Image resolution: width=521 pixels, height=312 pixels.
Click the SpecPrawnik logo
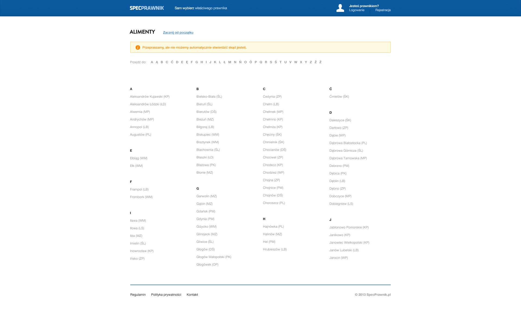[147, 8]
